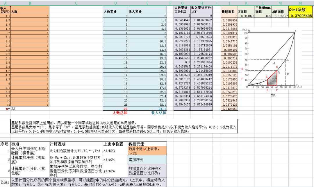Click the yellow Gini系数 header cell
This screenshot has width=314, height=187.
tap(300, 10)
